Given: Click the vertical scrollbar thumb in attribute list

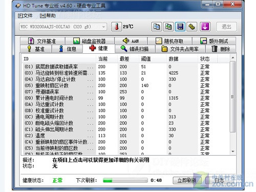Looking at the screenshot, I should [x=233, y=97].
